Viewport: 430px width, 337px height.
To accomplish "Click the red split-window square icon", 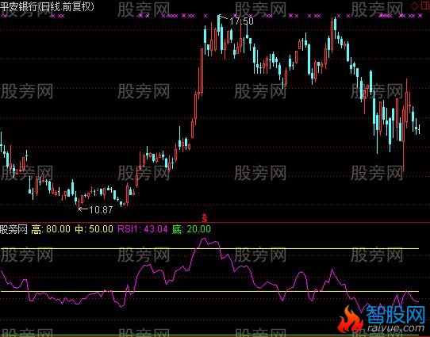I will tap(425, 6).
